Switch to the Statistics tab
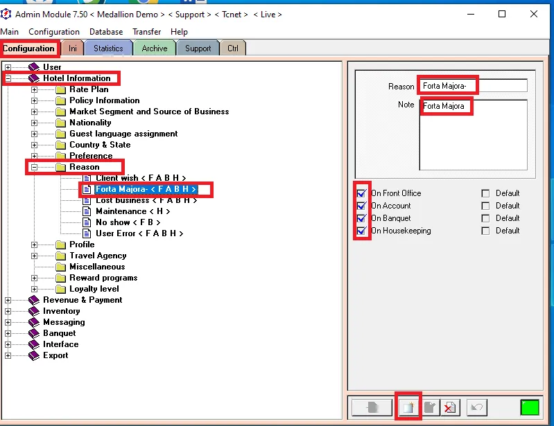Viewport: 554px width, 426px height. pyautogui.click(x=108, y=48)
